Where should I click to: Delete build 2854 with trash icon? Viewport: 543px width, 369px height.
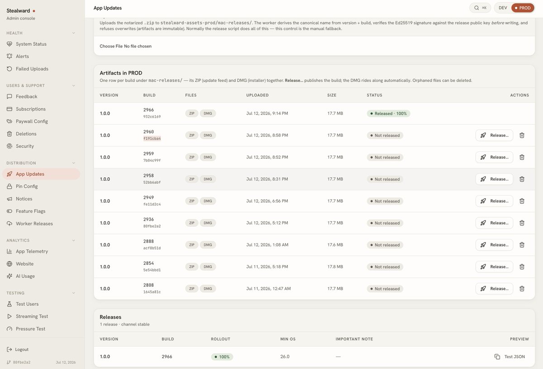[522, 267]
